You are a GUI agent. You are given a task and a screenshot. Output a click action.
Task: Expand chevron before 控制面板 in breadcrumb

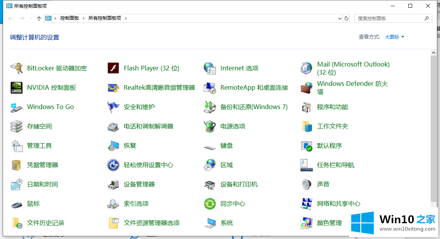[x=55, y=18]
